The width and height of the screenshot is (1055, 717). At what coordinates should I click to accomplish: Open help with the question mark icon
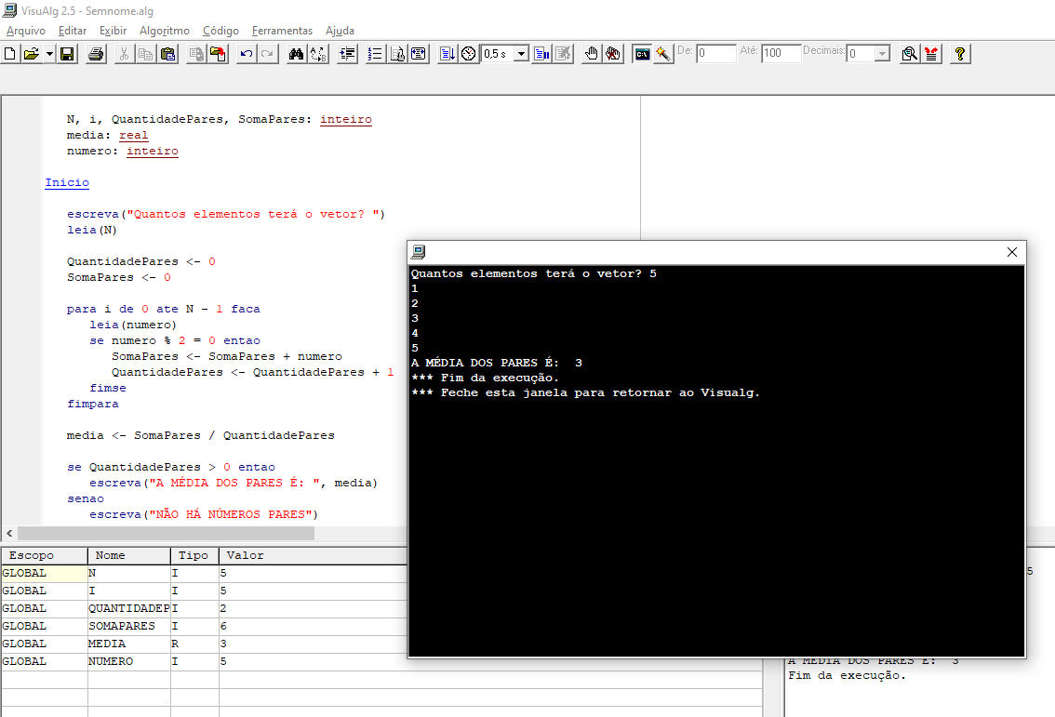[959, 54]
